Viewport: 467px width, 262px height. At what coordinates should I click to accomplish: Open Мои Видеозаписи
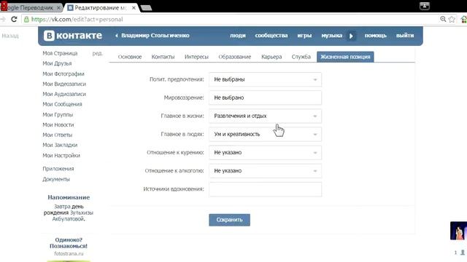pyautogui.click(x=64, y=84)
